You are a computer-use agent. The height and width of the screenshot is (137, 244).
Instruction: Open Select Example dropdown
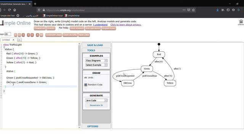pyautogui.click(x=96, y=65)
